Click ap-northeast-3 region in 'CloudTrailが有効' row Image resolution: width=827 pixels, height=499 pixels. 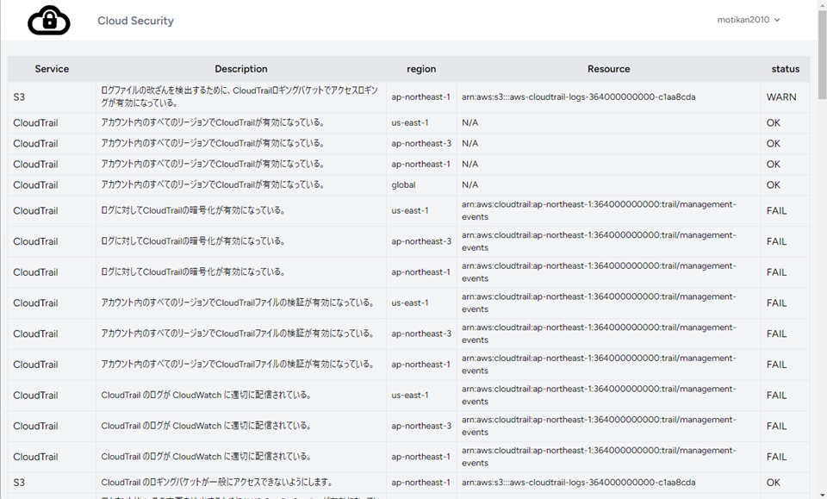coord(421,143)
